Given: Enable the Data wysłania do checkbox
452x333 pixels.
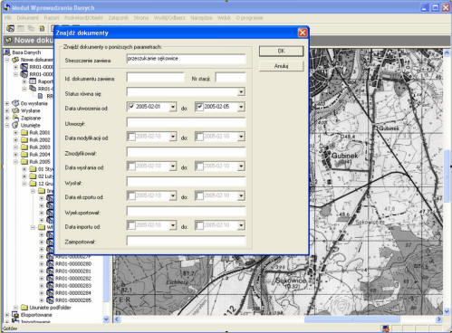Looking at the screenshot, I should (x=199, y=166).
